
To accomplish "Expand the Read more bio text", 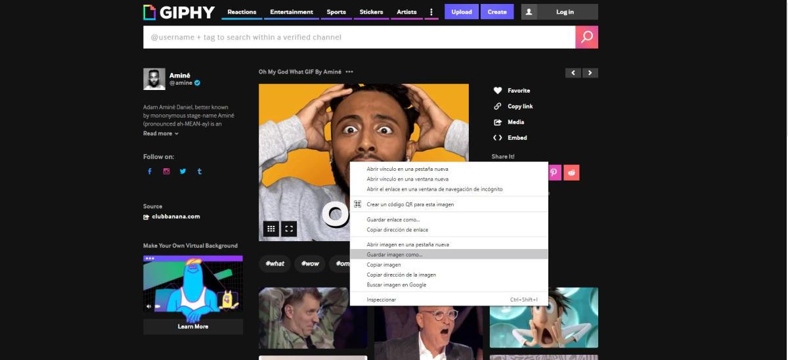I will 161,133.
